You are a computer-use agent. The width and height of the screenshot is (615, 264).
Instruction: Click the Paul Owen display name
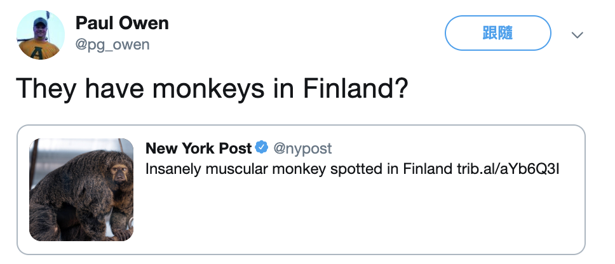[x=122, y=23]
